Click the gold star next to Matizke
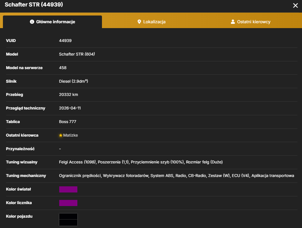Image resolution: width=302 pixels, height=228 pixels. 61,135
